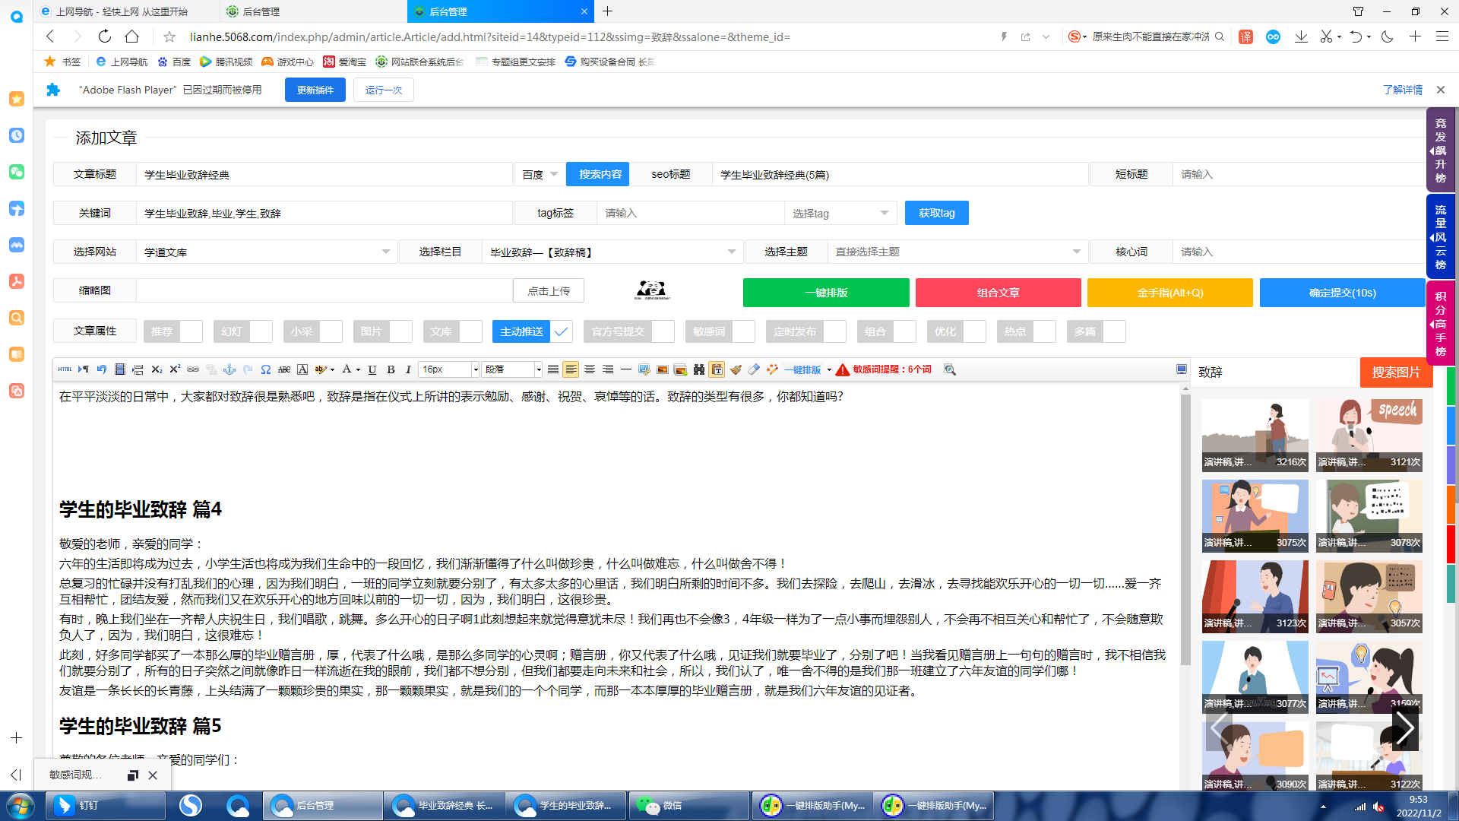Screen dimensions: 1459x821
Task: Open the 学道文库 website dropdown
Action: point(267,252)
